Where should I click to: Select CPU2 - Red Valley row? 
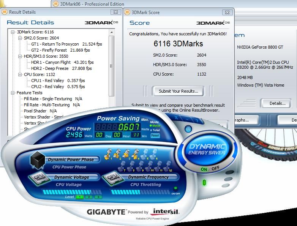click(x=58, y=87)
